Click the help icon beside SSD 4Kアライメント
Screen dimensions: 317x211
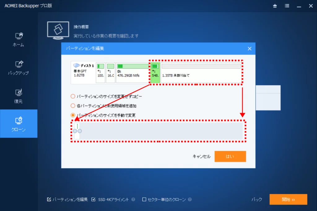pyautogui.click(x=133, y=200)
